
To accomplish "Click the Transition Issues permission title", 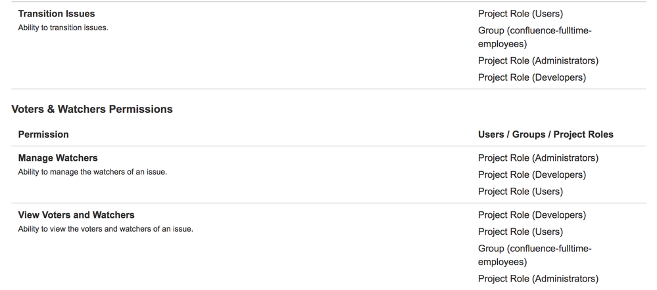I will [x=57, y=14].
